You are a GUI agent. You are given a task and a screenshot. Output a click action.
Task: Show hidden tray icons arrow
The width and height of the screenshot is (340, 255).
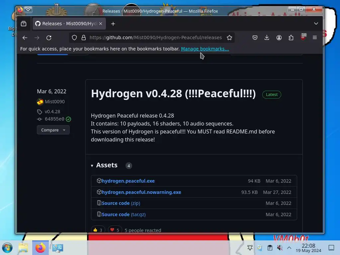point(289,248)
